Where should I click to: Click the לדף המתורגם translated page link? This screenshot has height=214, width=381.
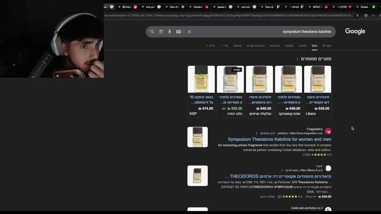point(268,133)
